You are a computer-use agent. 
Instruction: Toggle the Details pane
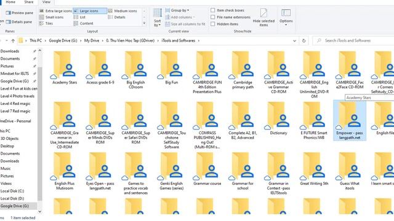(19, 22)
